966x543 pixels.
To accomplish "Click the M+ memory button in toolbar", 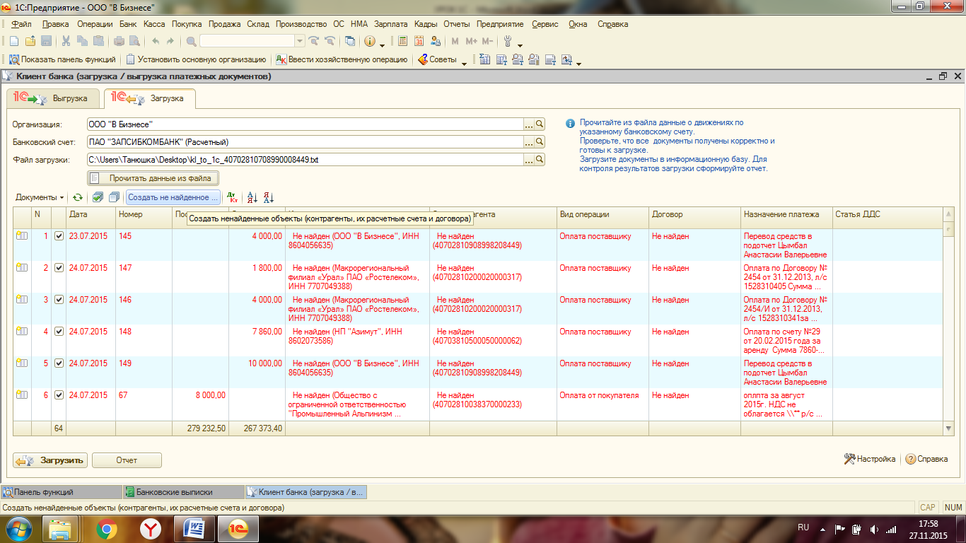I will coord(471,41).
